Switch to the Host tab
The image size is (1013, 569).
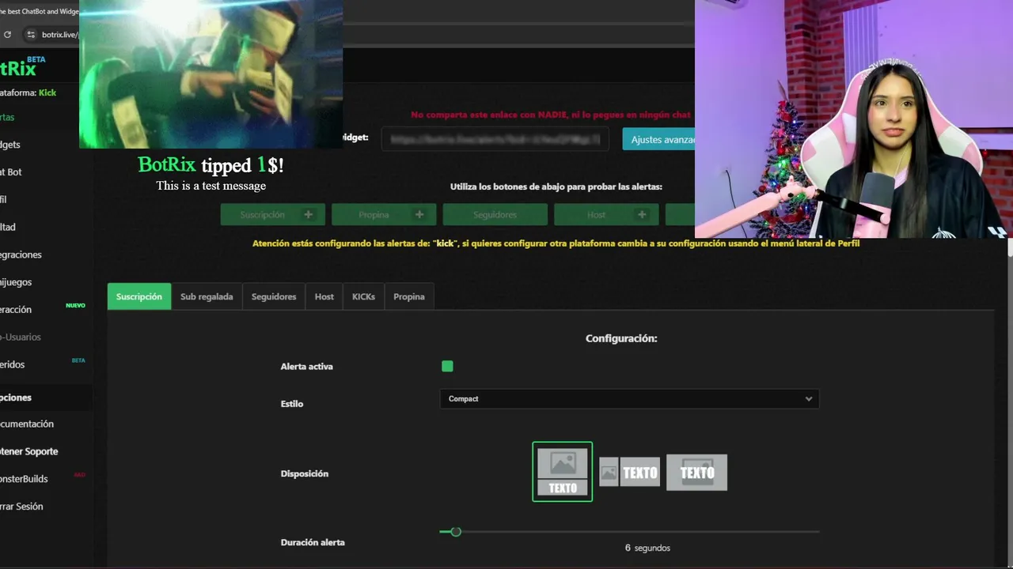coord(324,296)
